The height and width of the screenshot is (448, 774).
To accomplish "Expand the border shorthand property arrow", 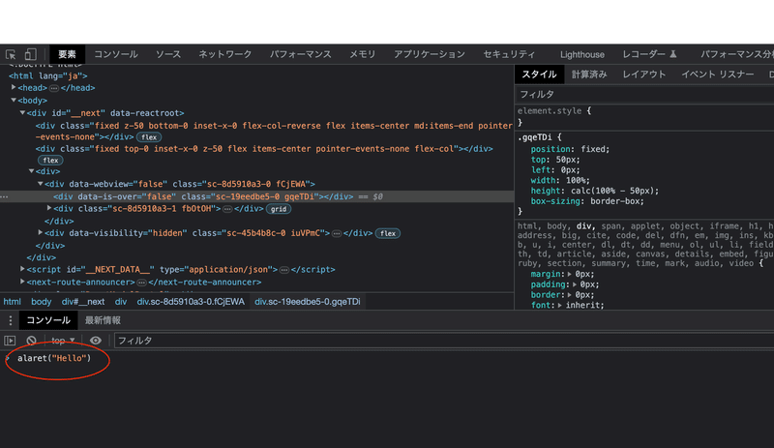I will [x=570, y=295].
